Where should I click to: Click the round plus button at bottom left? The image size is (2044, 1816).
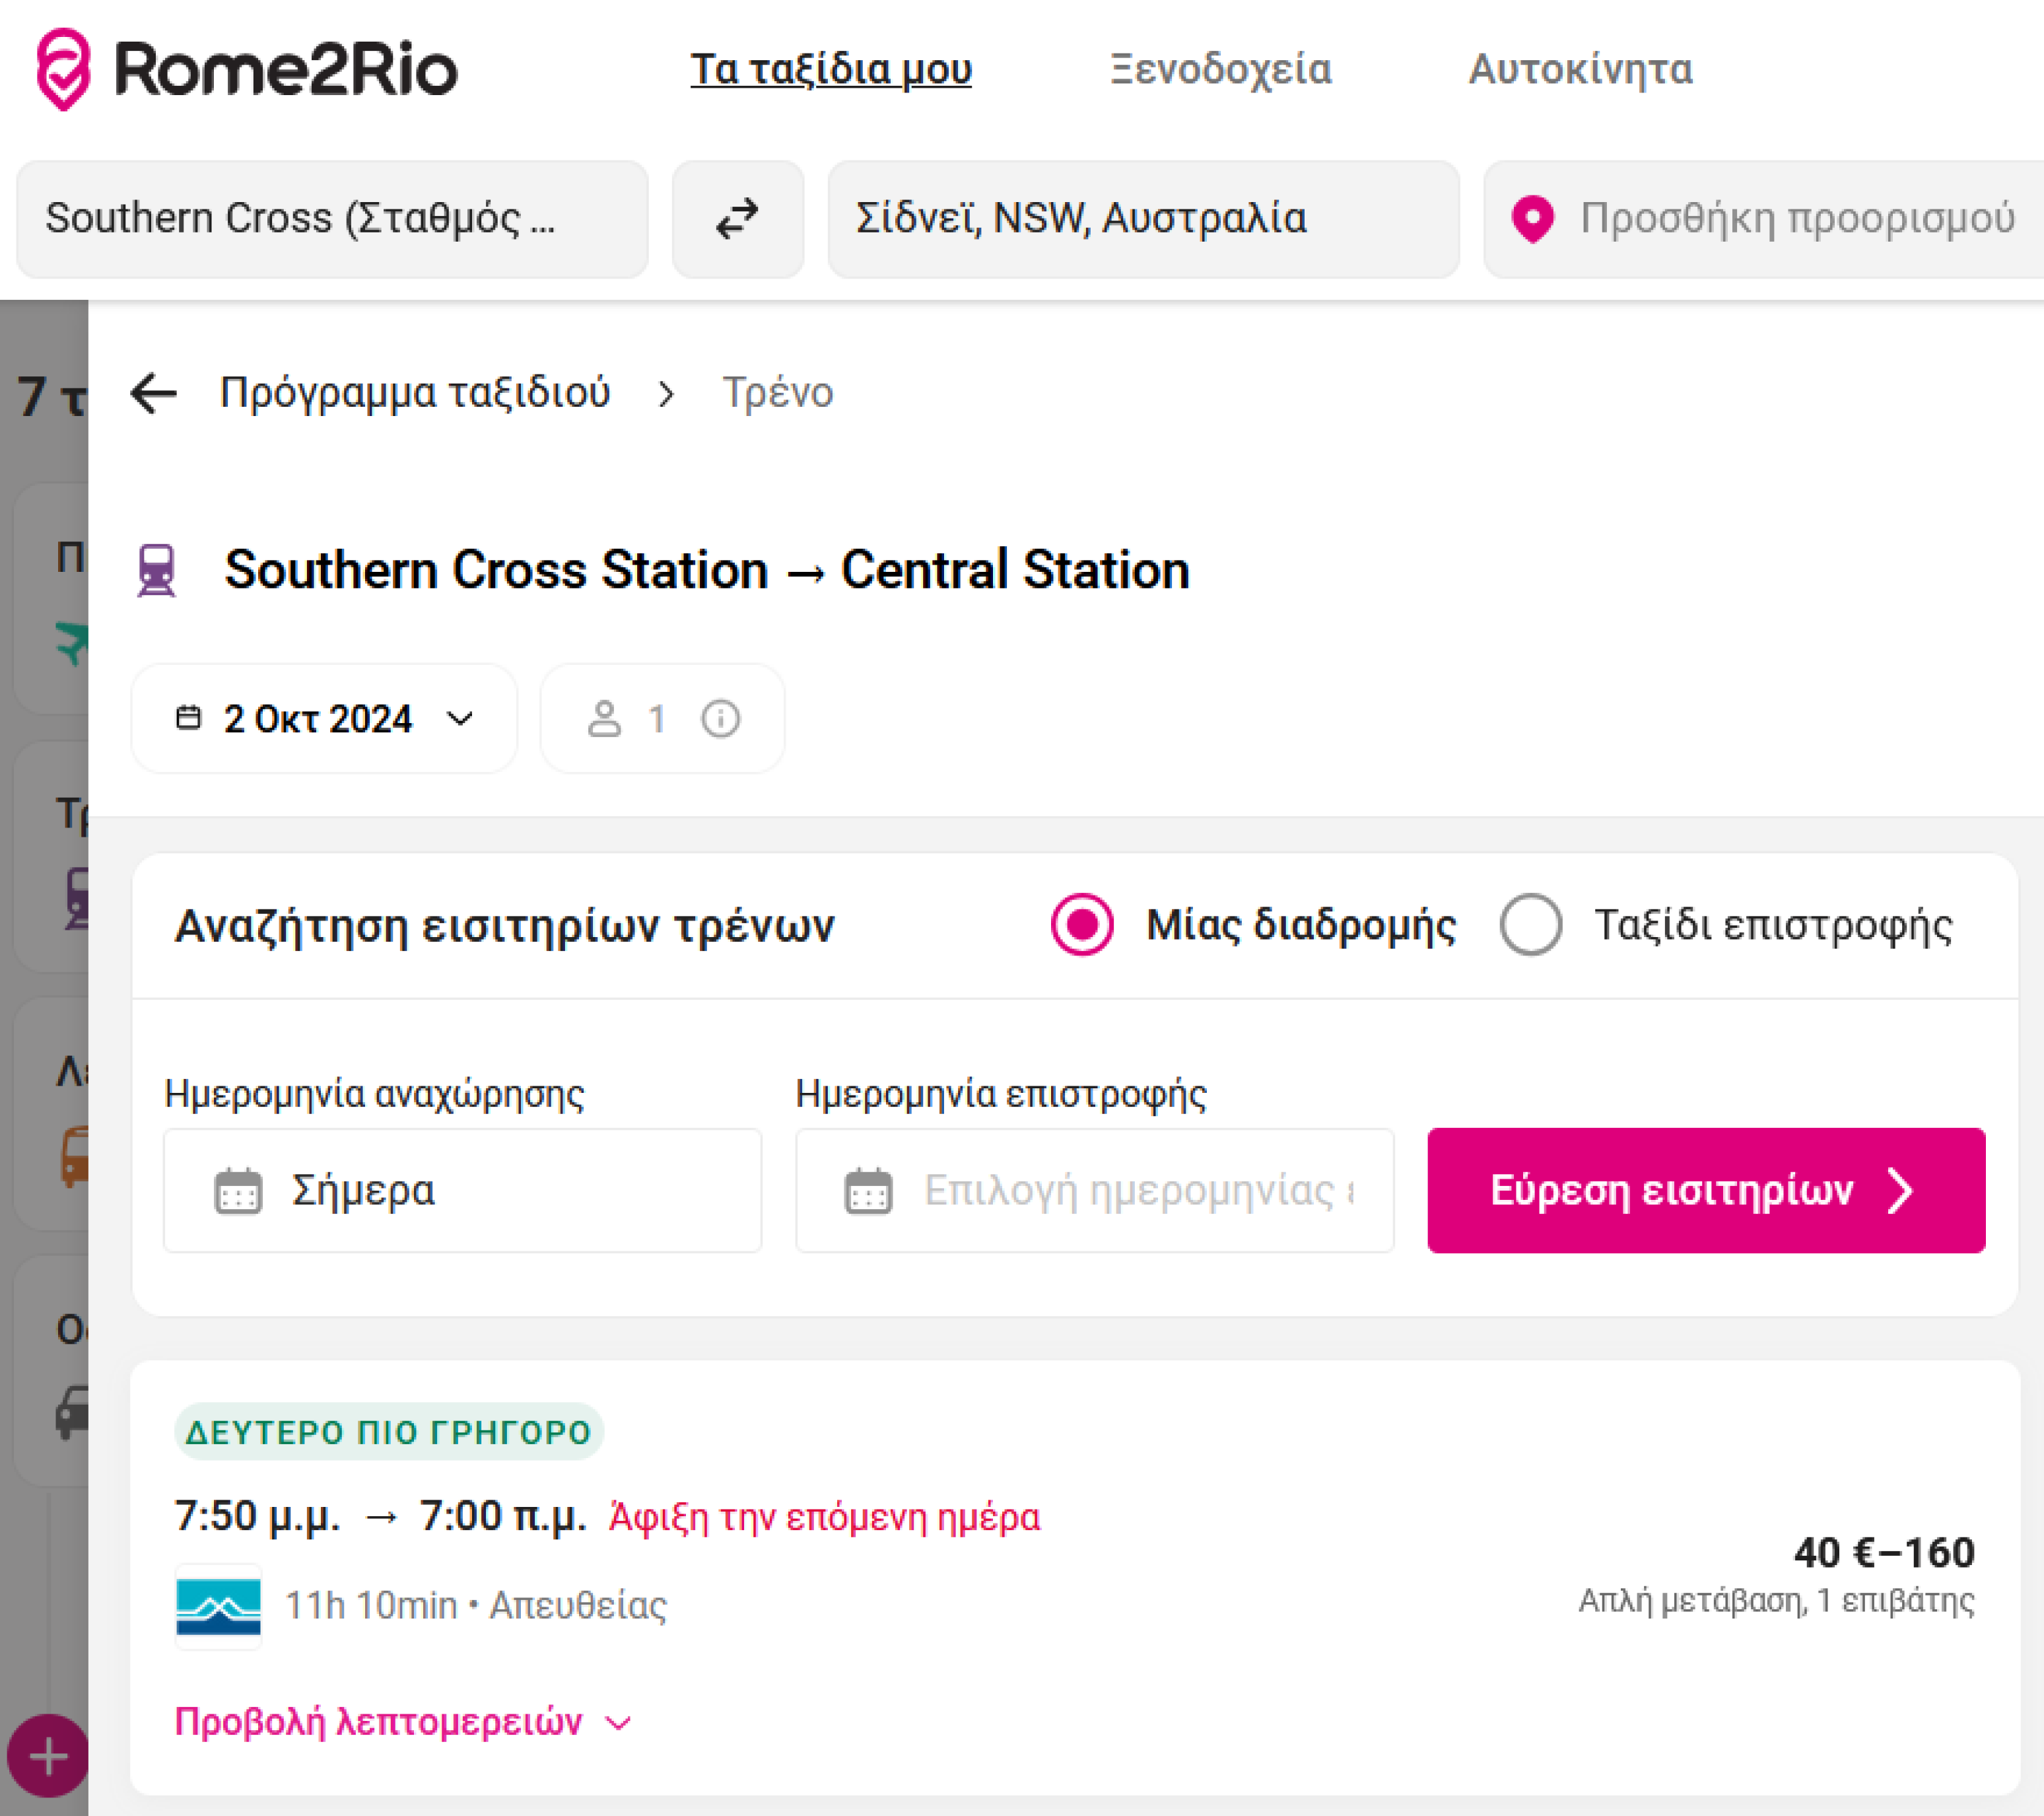pyautogui.click(x=48, y=1756)
